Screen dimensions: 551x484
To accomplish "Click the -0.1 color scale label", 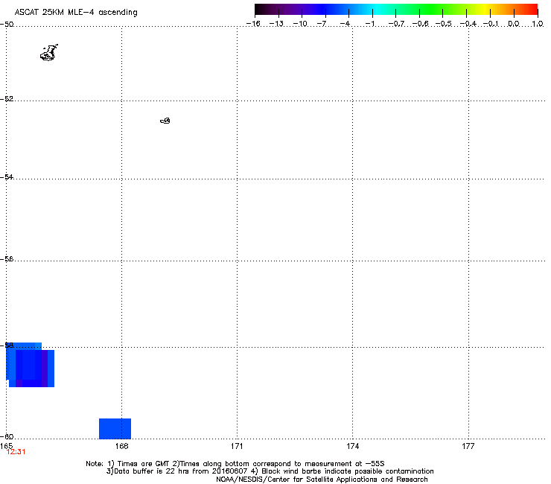I will [x=491, y=24].
